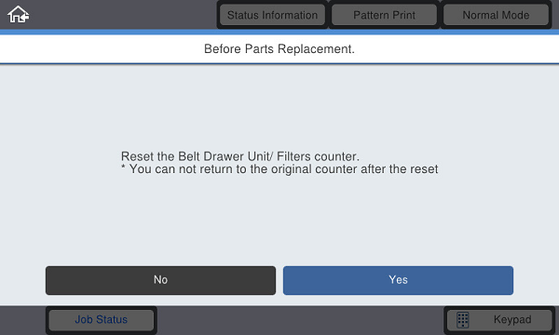Screen dimensions: 559x335
Task: Decline the reset by choosing No
Action: pos(160,280)
